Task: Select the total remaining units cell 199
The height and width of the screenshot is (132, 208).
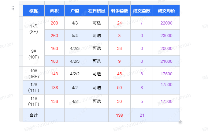Action: coord(119,115)
